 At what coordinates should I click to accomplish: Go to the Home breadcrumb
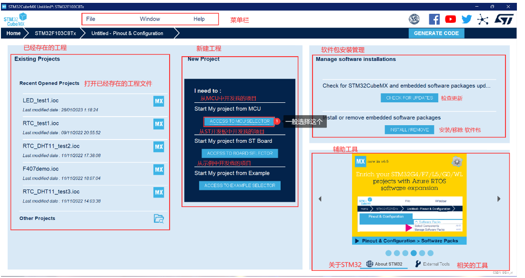point(13,33)
